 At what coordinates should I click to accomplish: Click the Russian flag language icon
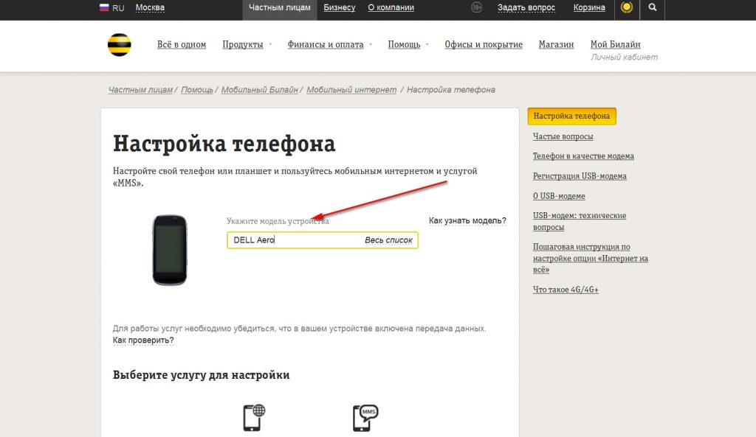click(104, 7)
